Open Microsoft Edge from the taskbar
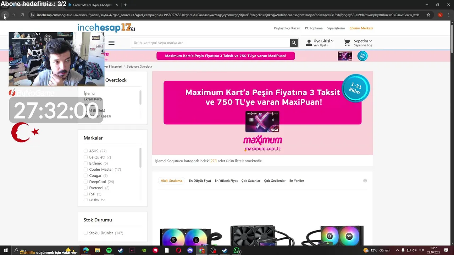454x255 pixels. 86,250
